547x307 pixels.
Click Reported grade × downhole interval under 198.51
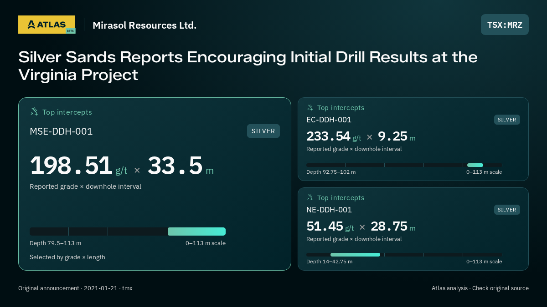[85, 186]
